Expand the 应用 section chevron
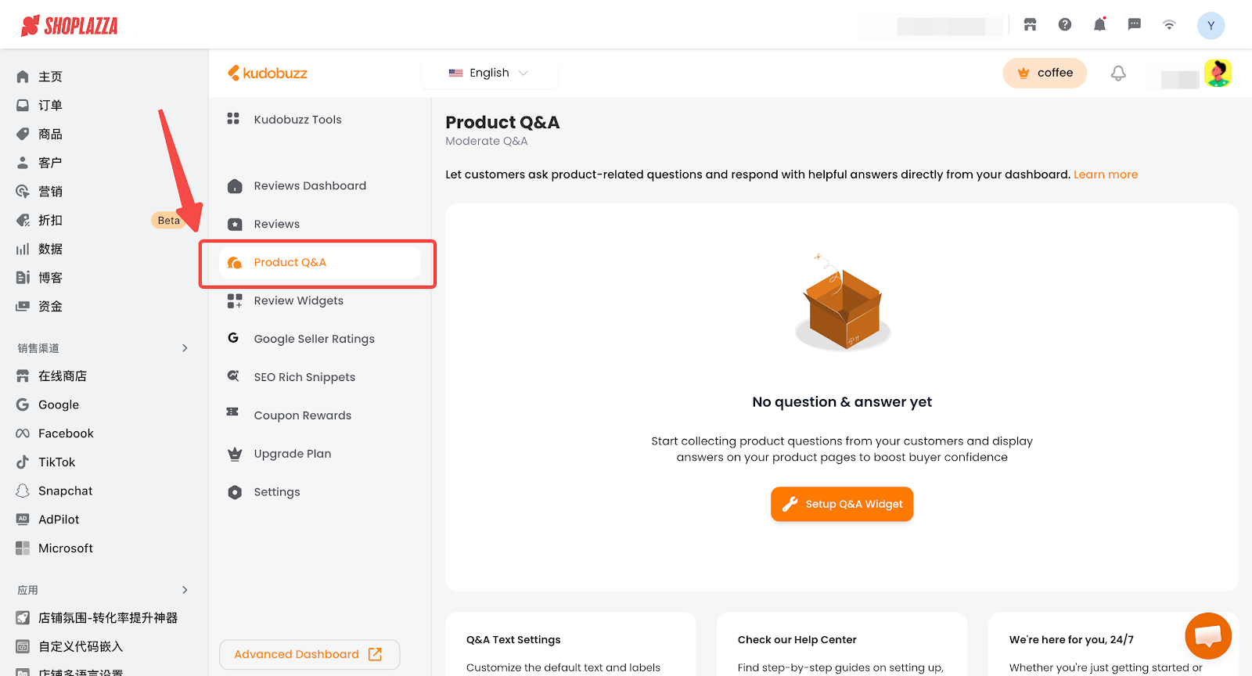Viewport: 1252px width, 676px height. click(x=185, y=590)
